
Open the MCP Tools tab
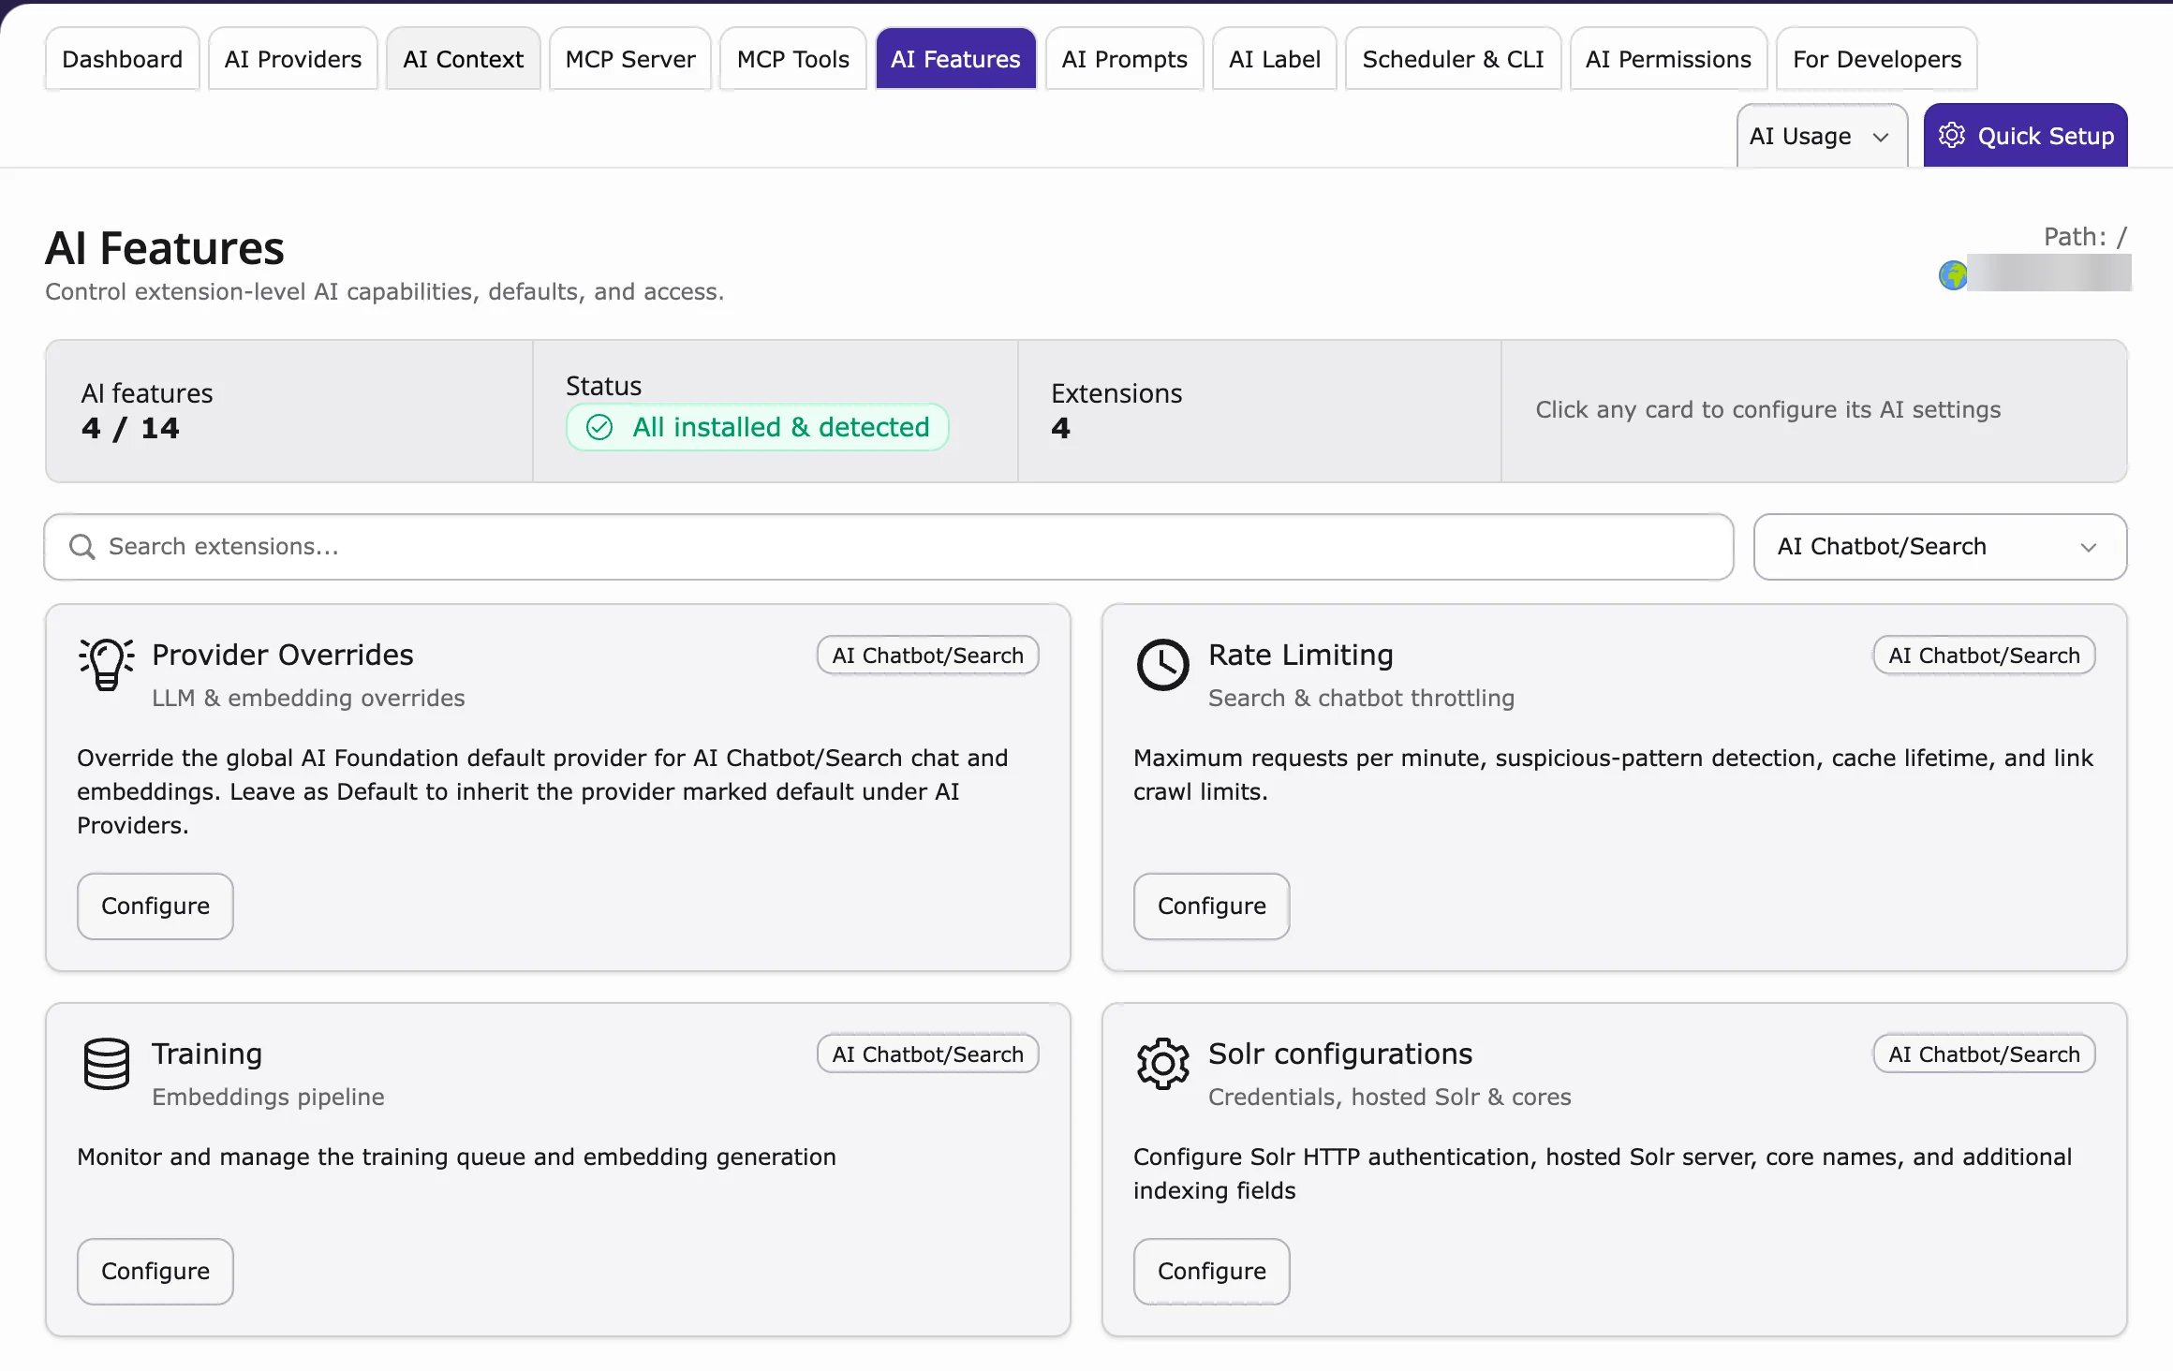[x=793, y=59]
